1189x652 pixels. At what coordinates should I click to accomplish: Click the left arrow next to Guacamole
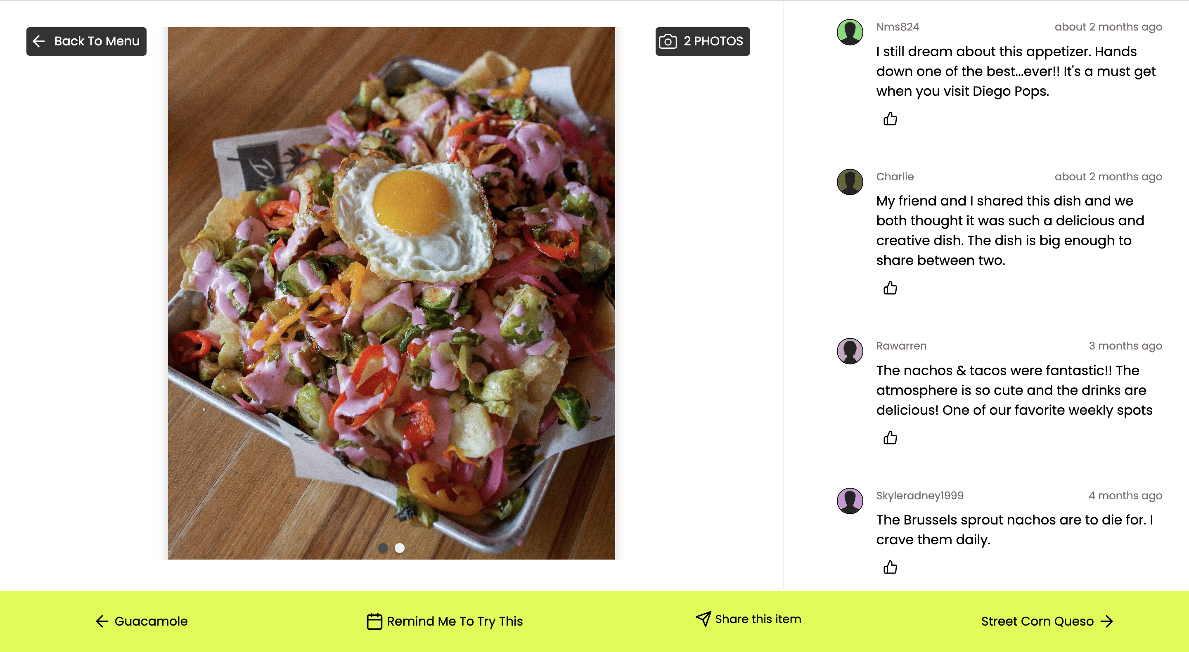click(101, 621)
